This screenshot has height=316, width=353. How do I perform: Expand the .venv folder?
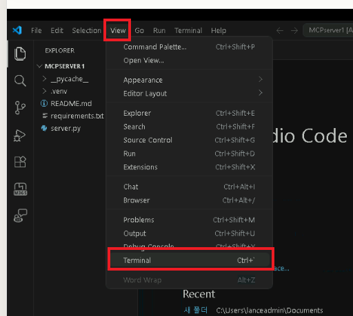point(45,91)
